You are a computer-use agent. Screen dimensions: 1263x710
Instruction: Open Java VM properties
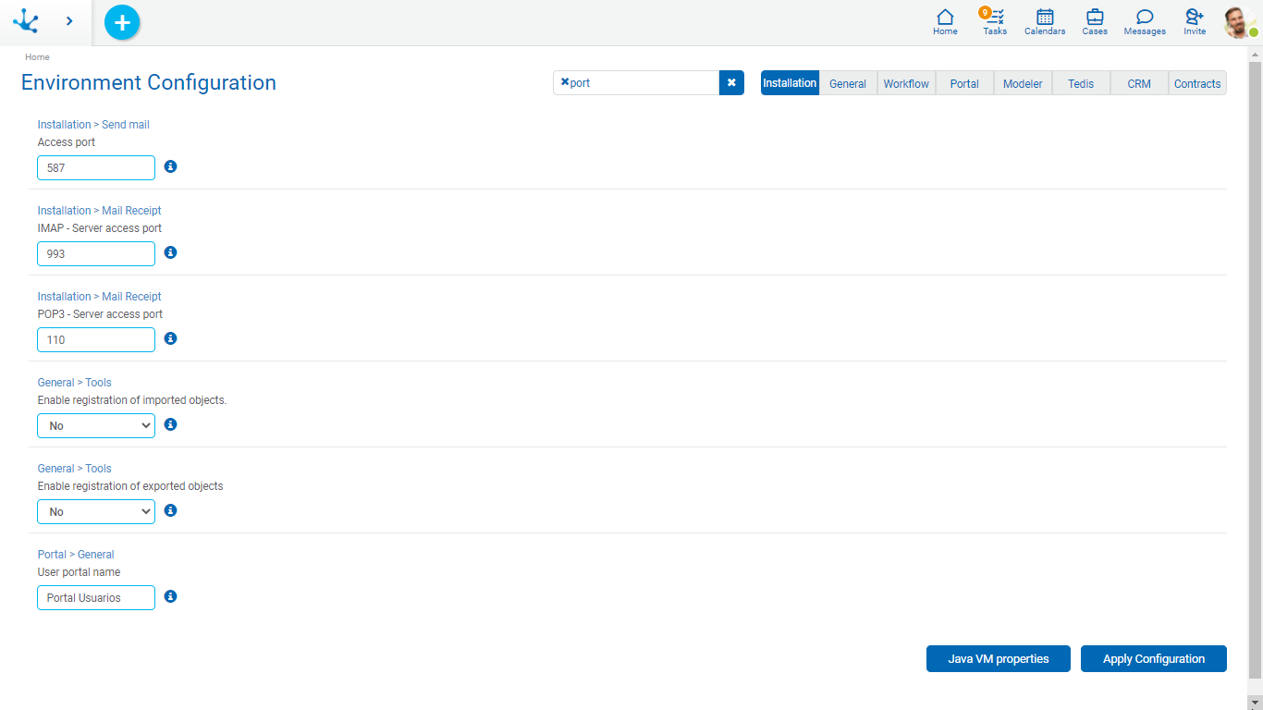998,659
